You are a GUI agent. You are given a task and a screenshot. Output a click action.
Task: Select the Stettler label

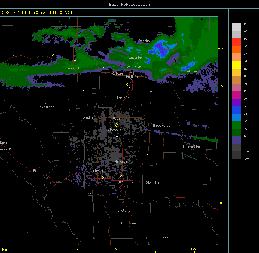pos(190,71)
